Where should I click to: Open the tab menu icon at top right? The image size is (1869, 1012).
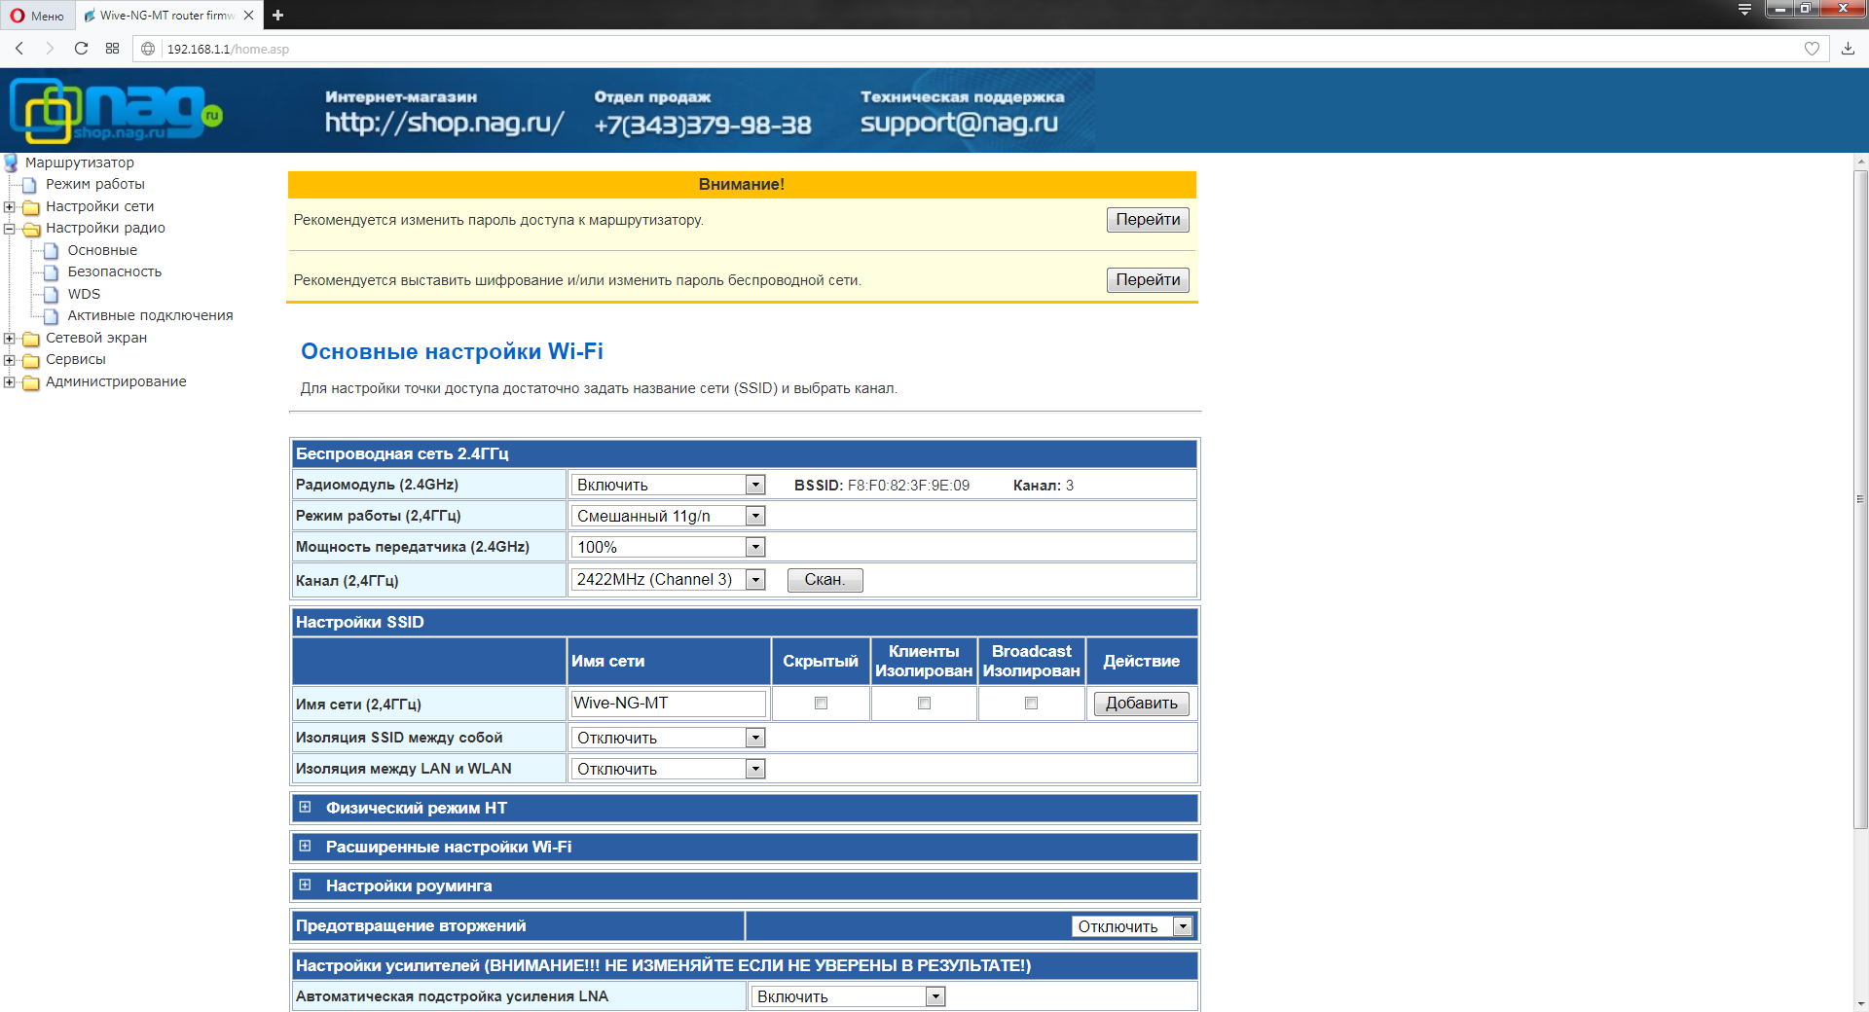coord(1744,9)
